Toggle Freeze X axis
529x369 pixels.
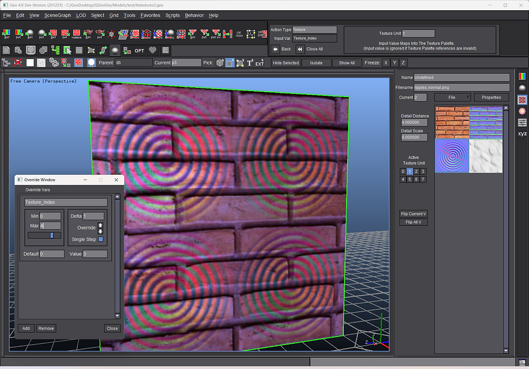[x=386, y=63]
